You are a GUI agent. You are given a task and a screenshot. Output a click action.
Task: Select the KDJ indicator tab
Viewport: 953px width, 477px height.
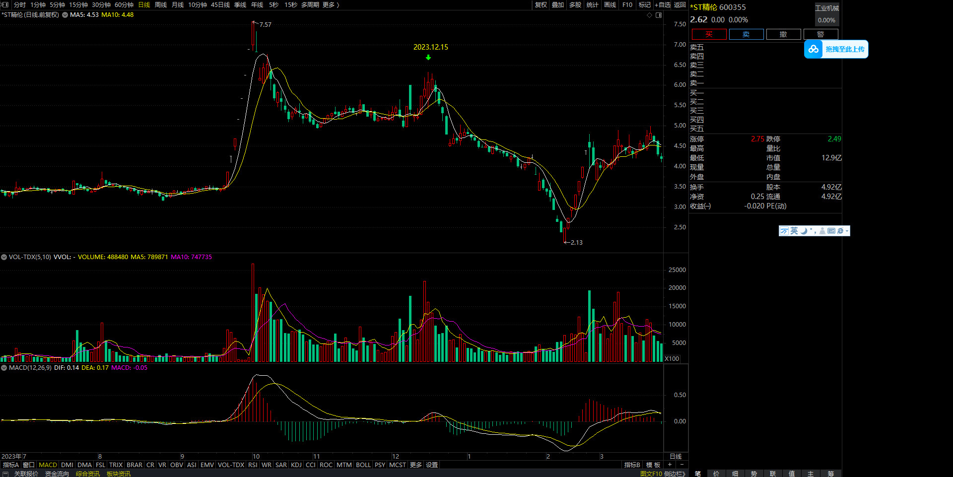tap(296, 465)
